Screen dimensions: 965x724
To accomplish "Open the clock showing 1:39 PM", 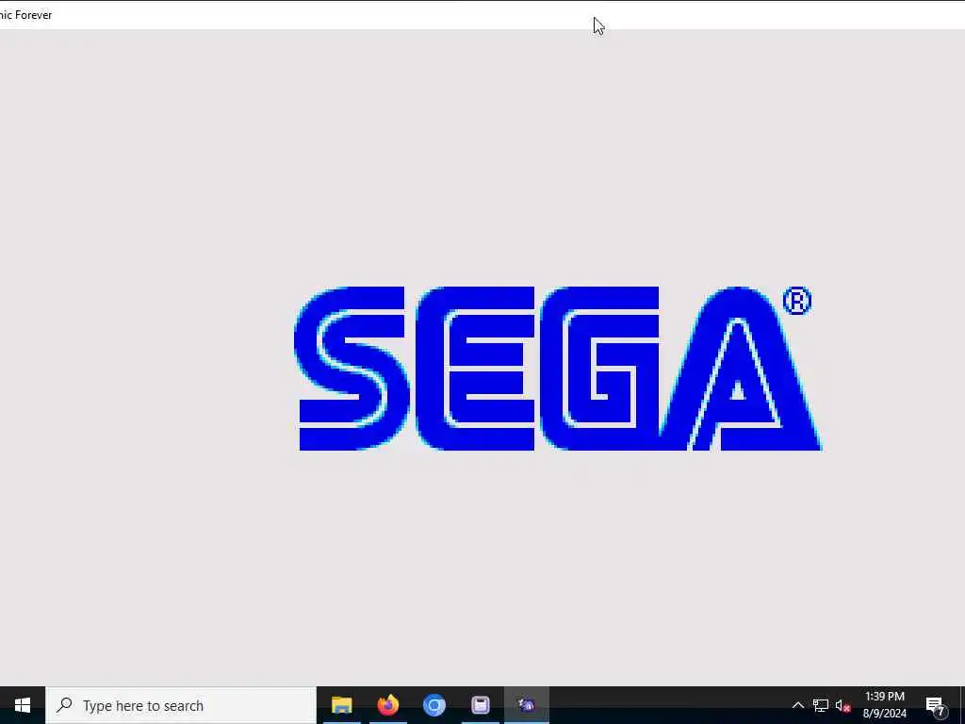I will click(x=884, y=705).
